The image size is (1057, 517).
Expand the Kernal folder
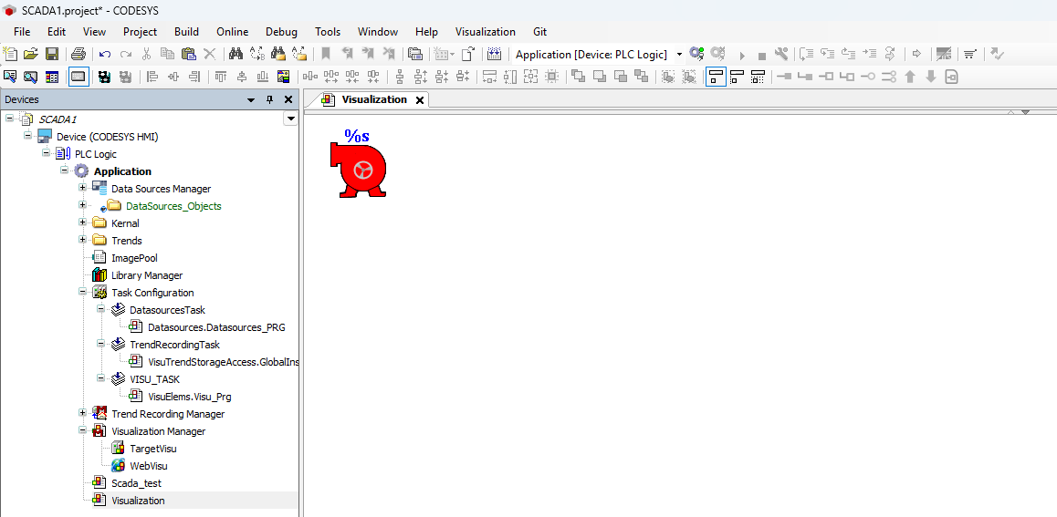point(82,222)
